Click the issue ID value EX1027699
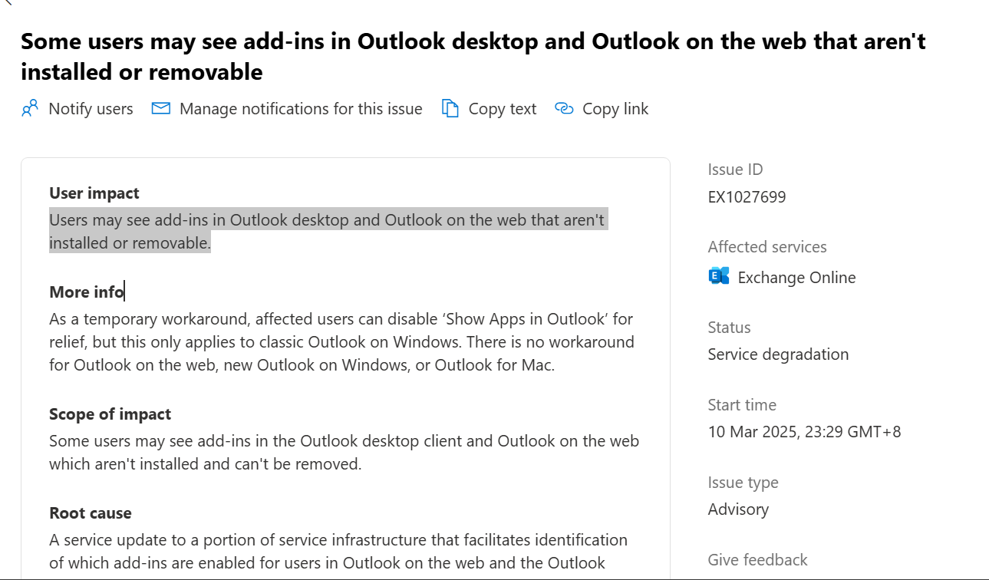989x580 pixels. 747,197
